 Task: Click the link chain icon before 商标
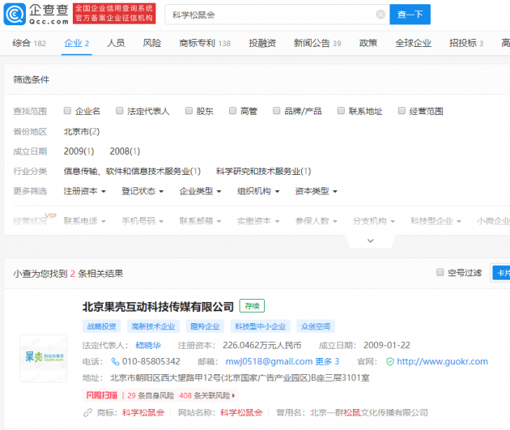87,413
